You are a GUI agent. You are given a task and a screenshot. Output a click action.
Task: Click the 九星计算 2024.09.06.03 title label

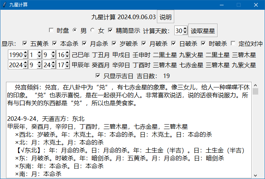(x=123, y=17)
